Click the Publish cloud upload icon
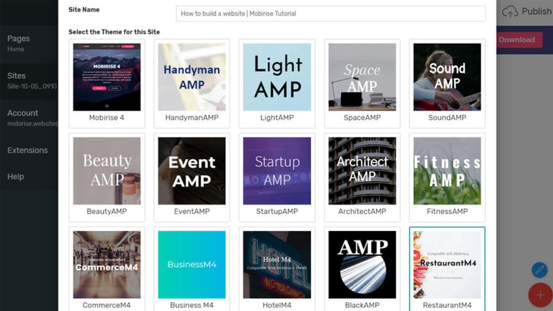Image resolution: width=553 pixels, height=311 pixels. coord(509,12)
